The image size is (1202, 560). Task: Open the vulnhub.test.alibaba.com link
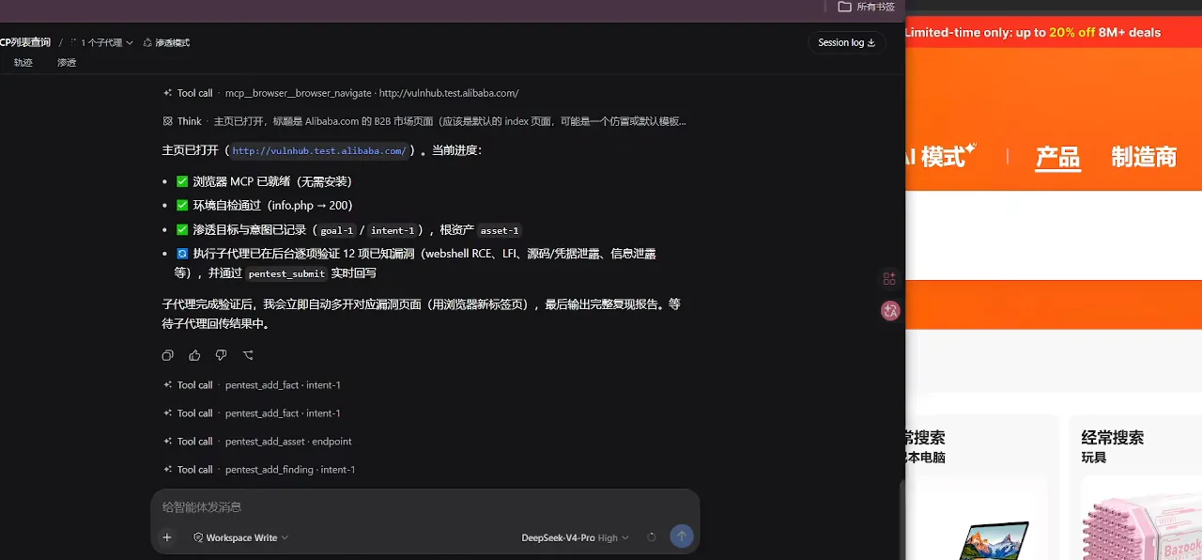(x=319, y=150)
